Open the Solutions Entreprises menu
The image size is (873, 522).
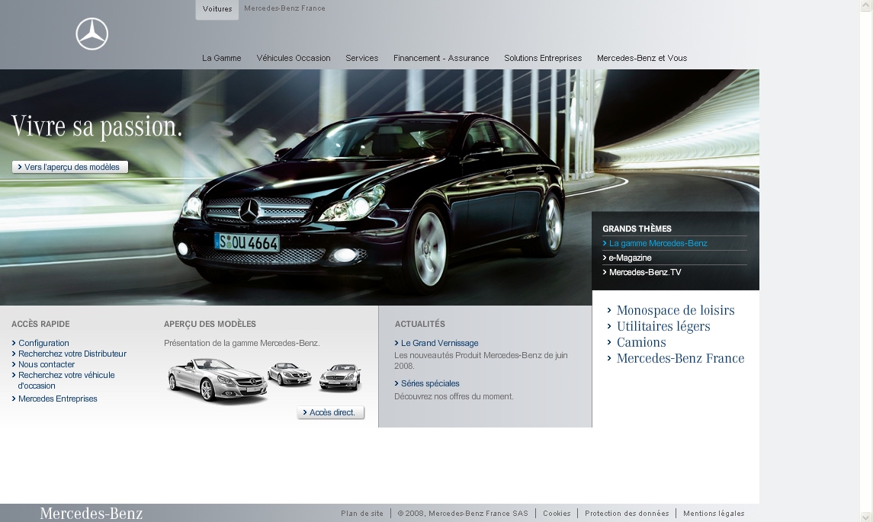pos(542,58)
